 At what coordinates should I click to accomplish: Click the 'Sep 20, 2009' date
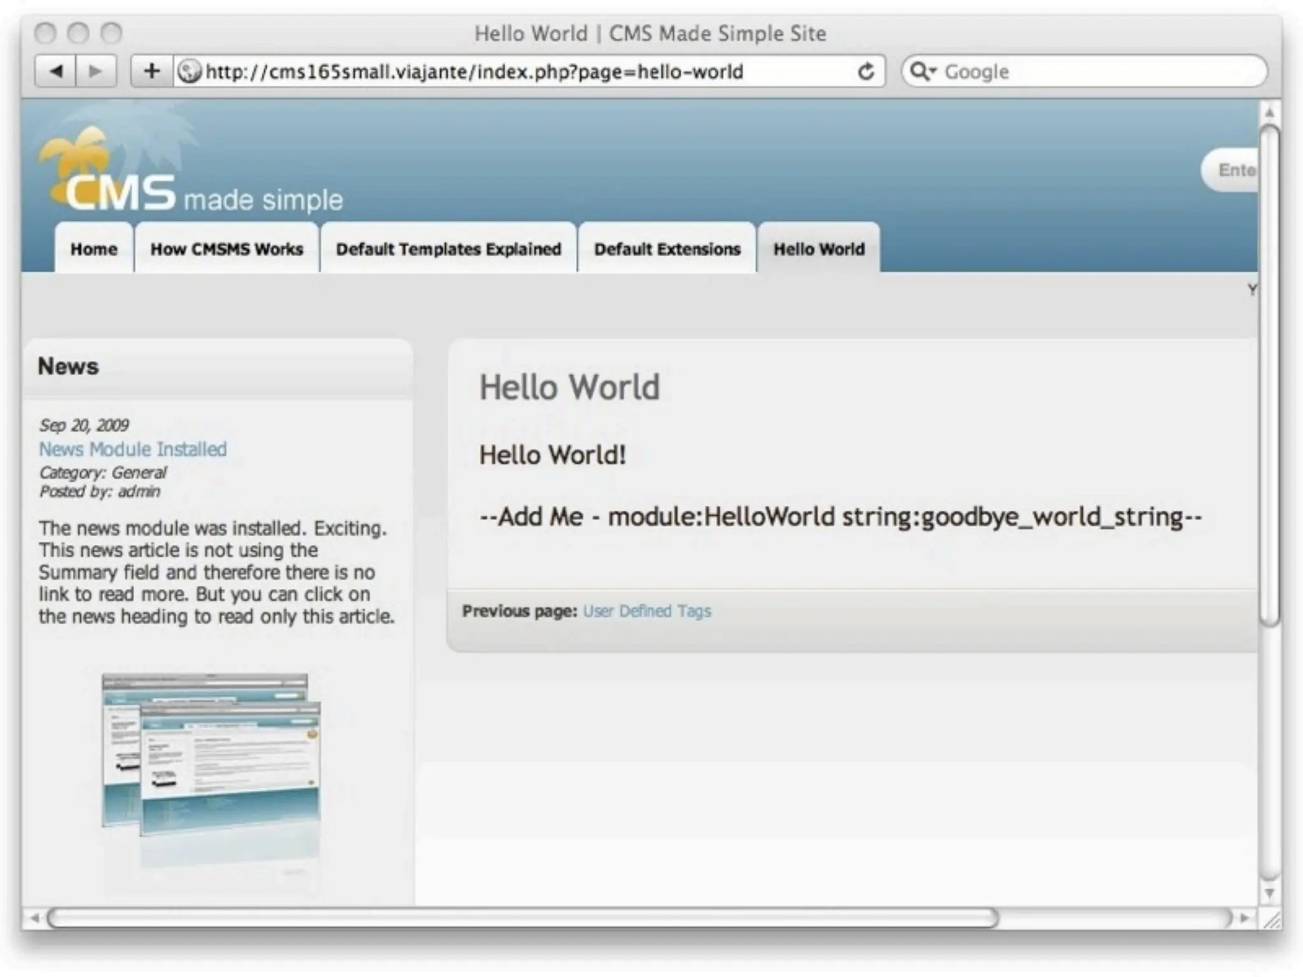(x=84, y=425)
